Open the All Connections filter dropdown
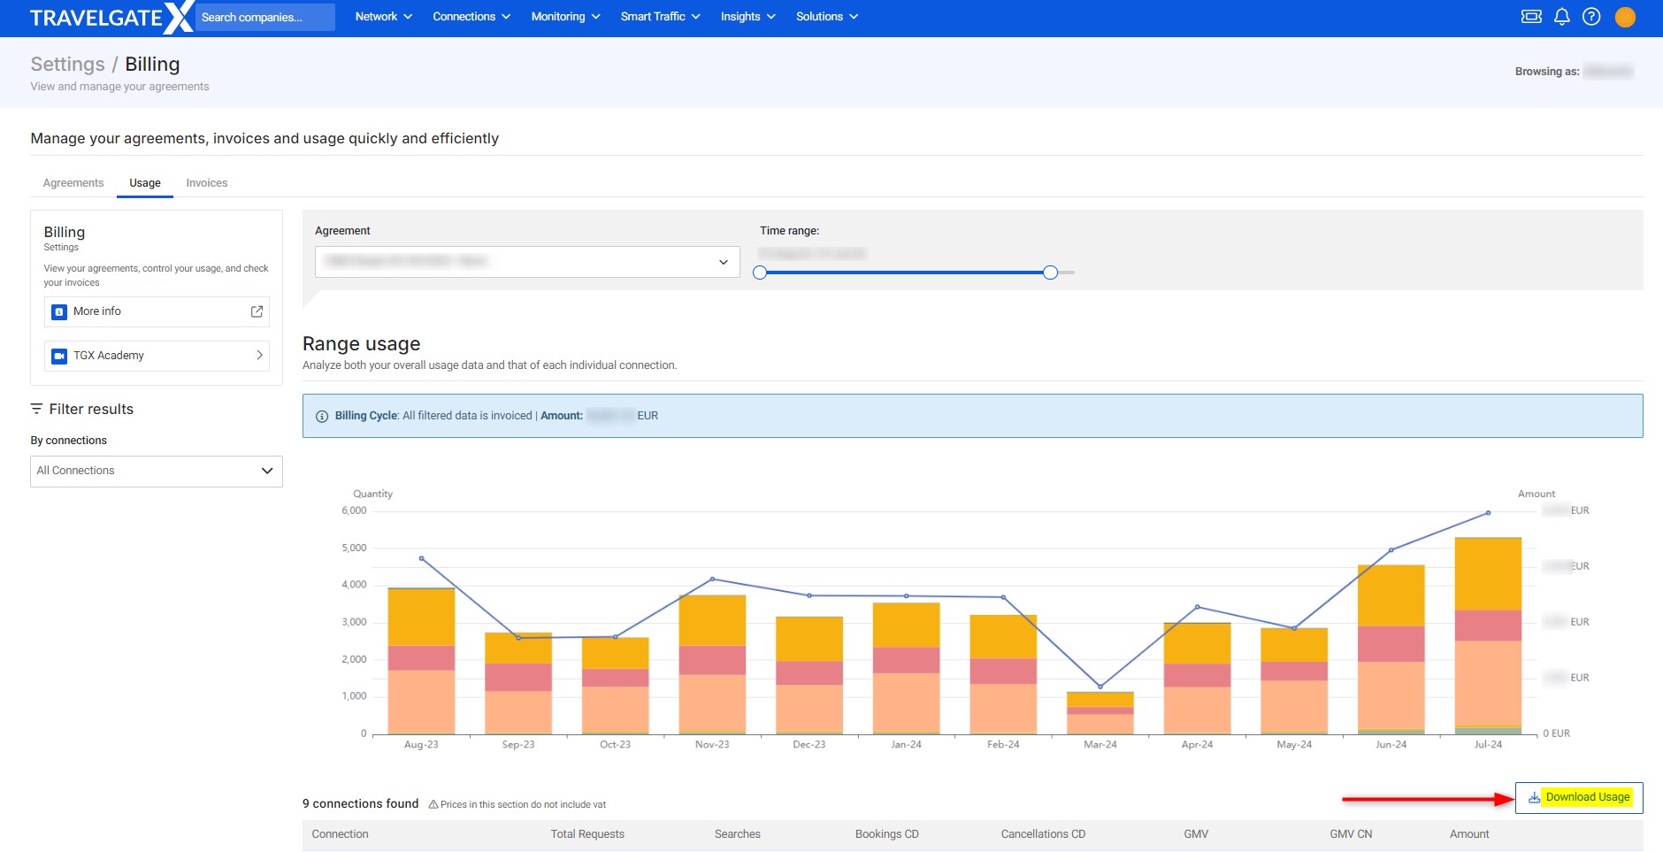1663x852 pixels. (x=157, y=471)
